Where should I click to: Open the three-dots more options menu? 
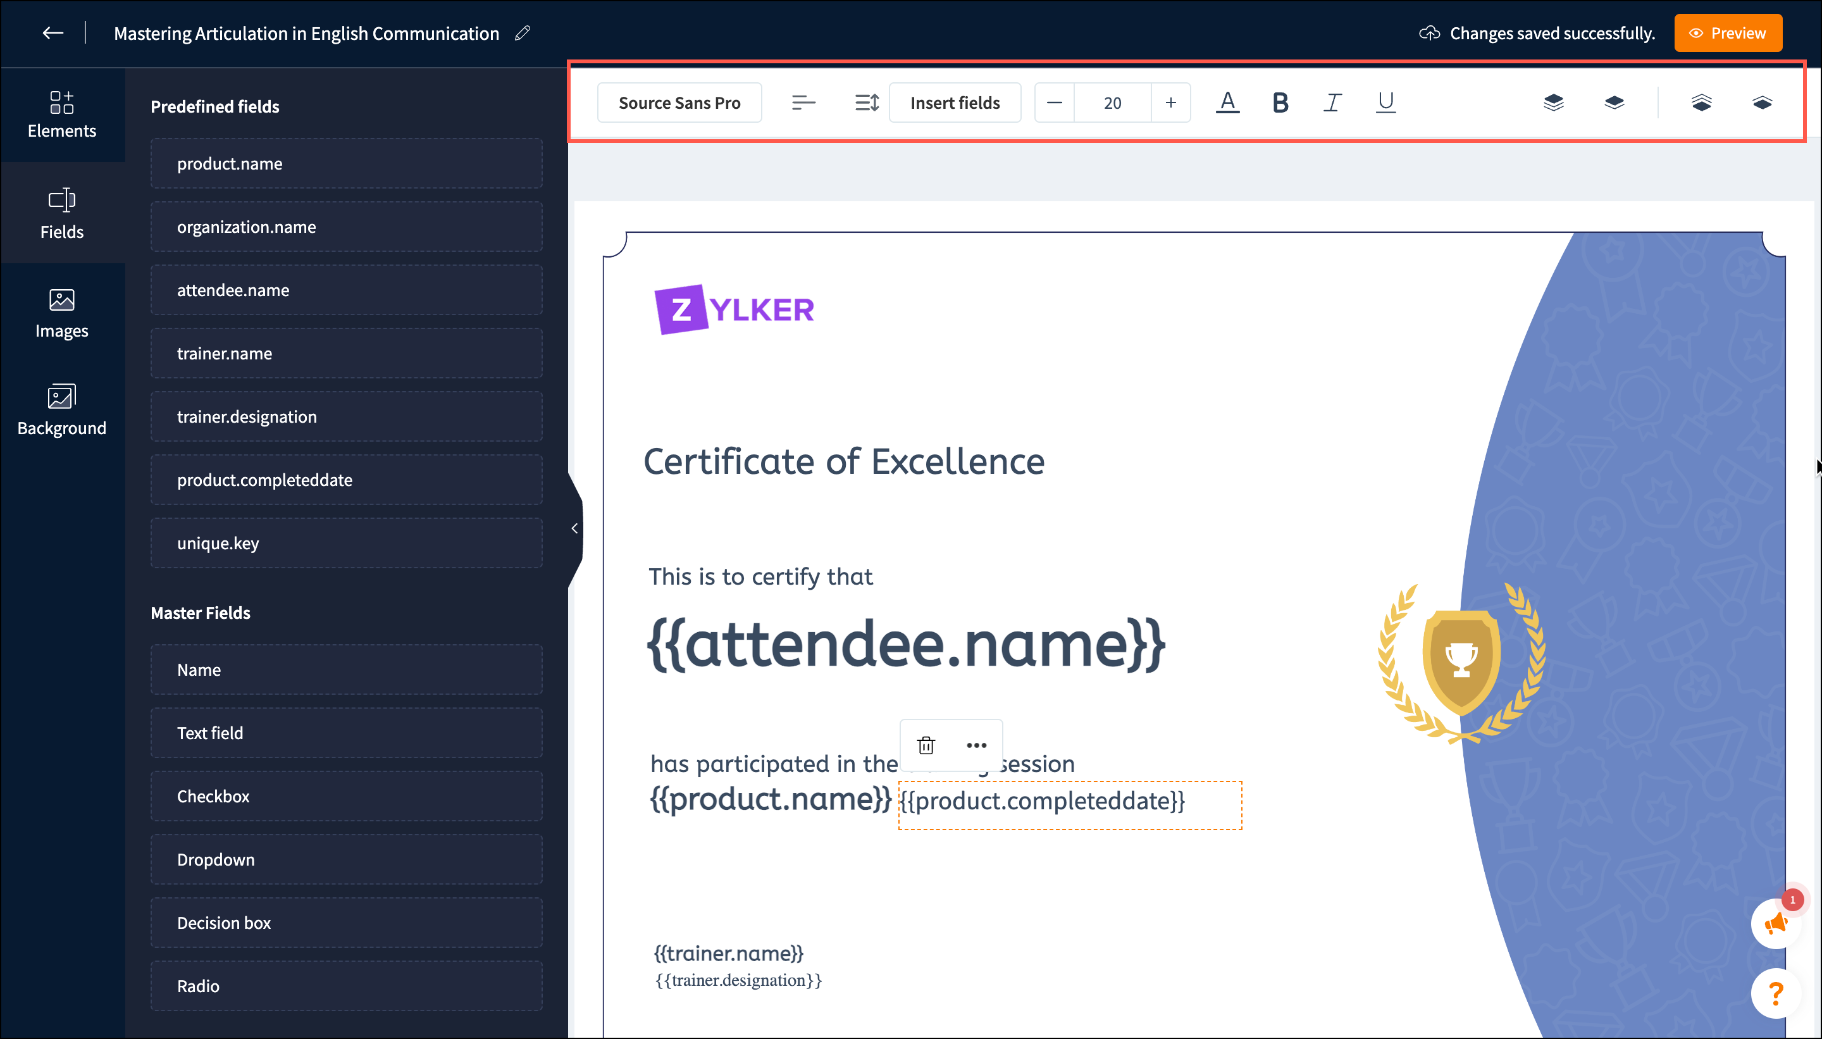point(976,745)
